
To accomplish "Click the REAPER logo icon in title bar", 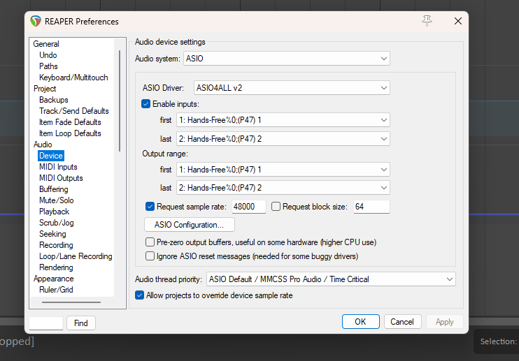I will point(36,21).
